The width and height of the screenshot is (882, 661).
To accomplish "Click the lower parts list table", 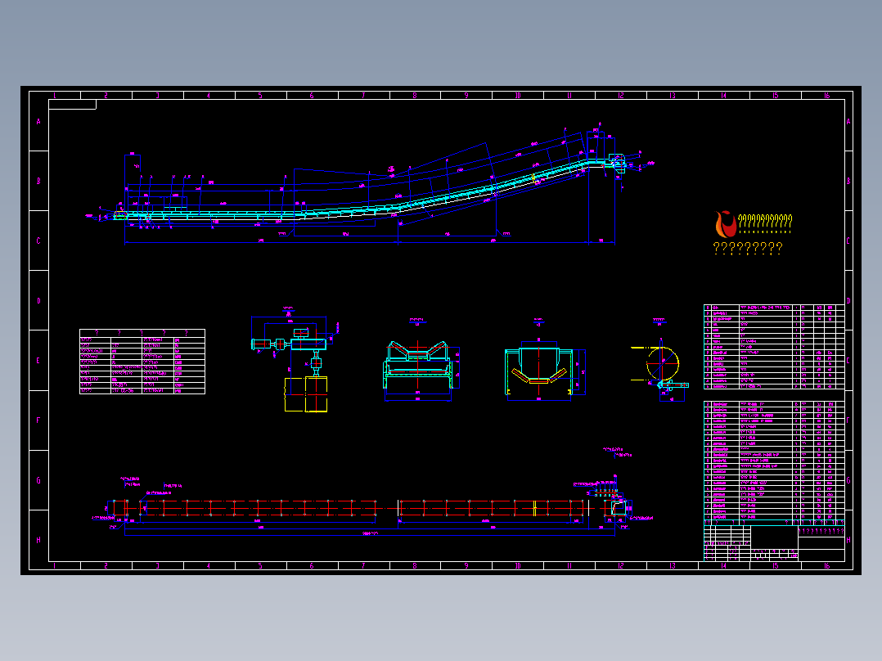I will [774, 461].
